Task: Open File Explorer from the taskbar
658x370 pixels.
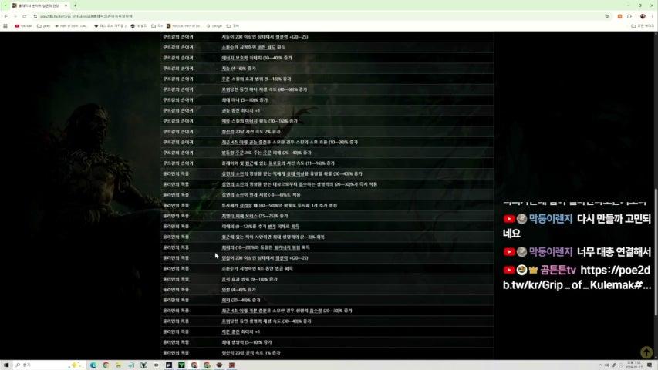Action: [118, 365]
